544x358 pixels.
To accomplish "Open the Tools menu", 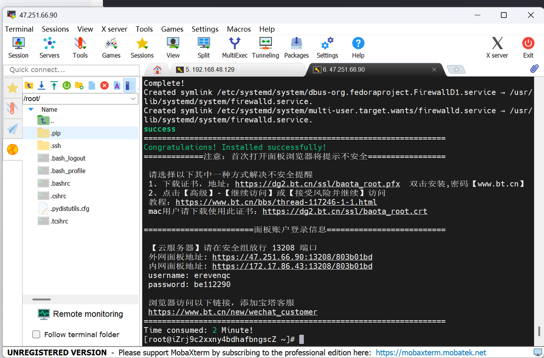I will click(x=144, y=29).
